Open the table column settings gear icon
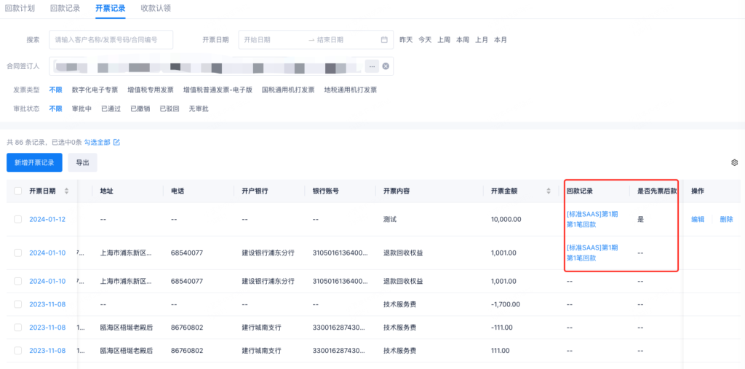Image resolution: width=745 pixels, height=369 pixels. [734, 162]
